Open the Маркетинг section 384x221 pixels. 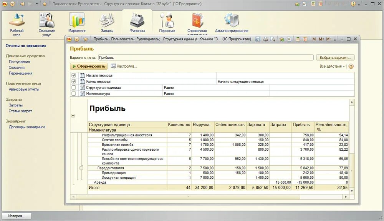point(77,23)
